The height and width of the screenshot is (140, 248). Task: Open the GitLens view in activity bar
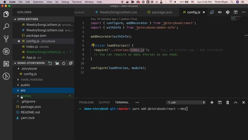pyautogui.click(x=6, y=76)
